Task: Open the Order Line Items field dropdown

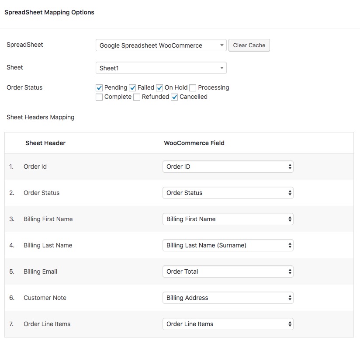Action: 228,324
